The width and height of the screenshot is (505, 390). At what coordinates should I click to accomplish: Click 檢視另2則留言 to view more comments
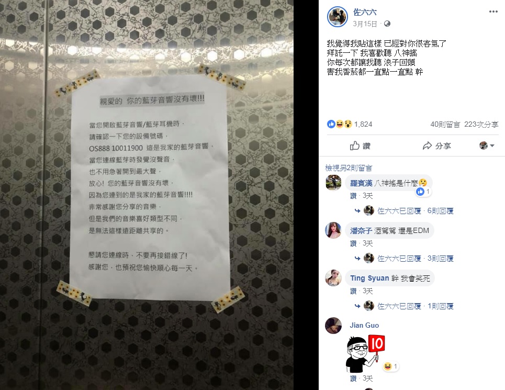(349, 168)
